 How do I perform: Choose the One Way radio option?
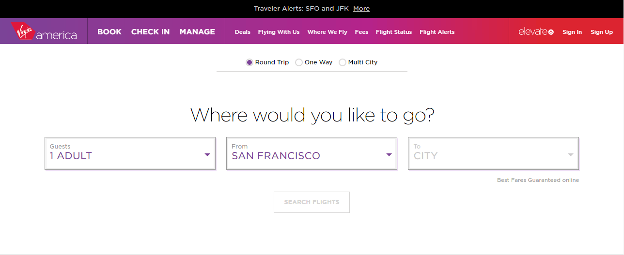299,62
